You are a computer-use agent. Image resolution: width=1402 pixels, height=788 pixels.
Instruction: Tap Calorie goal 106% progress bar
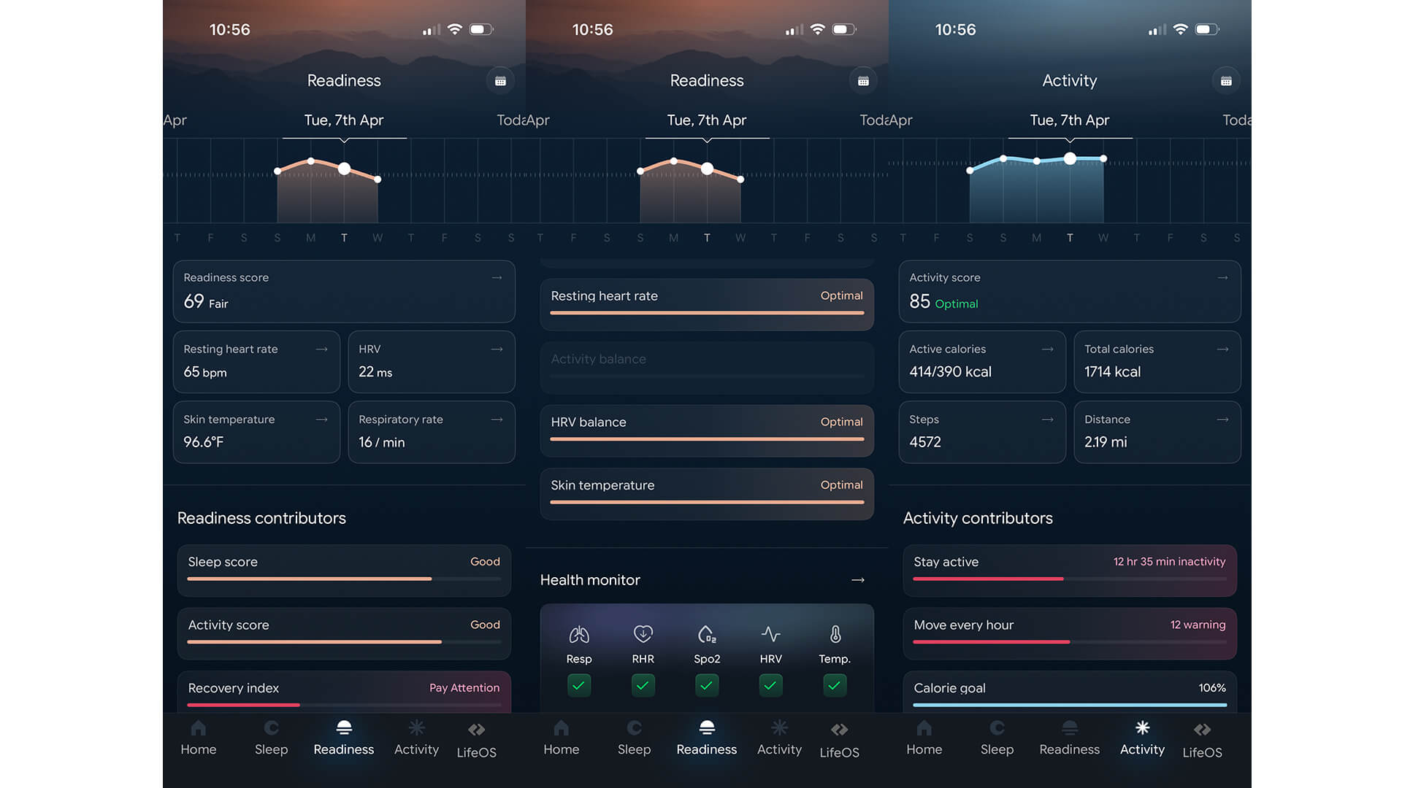click(1069, 705)
